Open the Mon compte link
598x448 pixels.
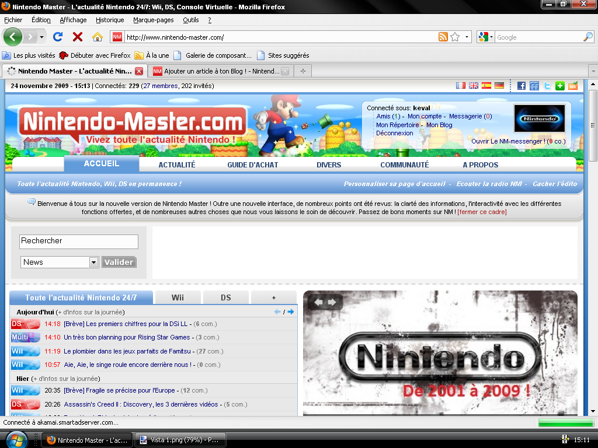pyautogui.click(x=425, y=117)
